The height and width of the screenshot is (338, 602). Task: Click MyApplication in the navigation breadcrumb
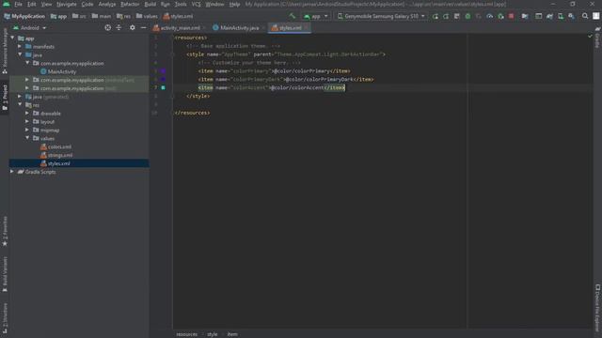[x=24, y=17]
